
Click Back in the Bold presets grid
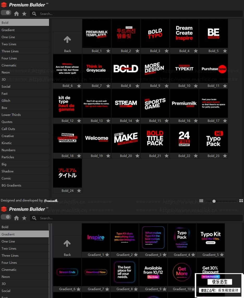pyautogui.click(x=68, y=43)
